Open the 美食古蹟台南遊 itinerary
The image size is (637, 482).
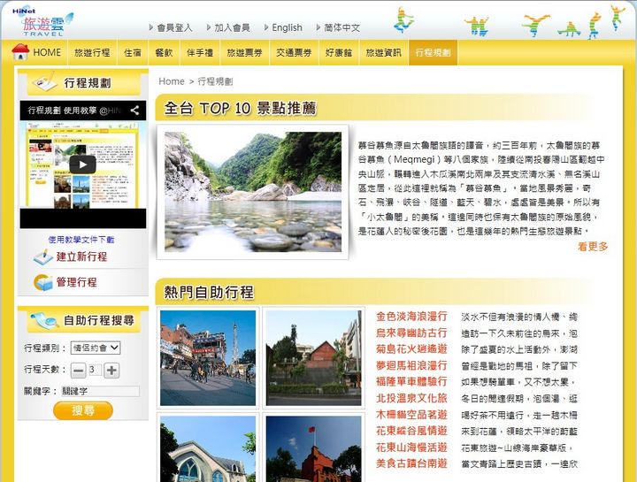(411, 463)
